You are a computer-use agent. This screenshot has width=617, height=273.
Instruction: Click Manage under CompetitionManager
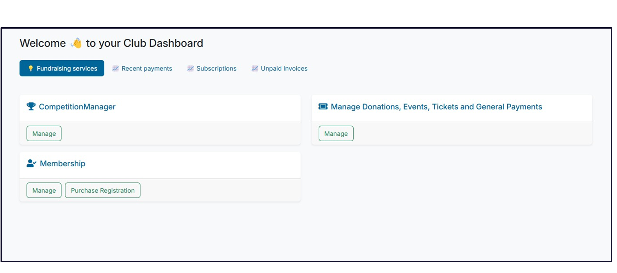point(44,133)
